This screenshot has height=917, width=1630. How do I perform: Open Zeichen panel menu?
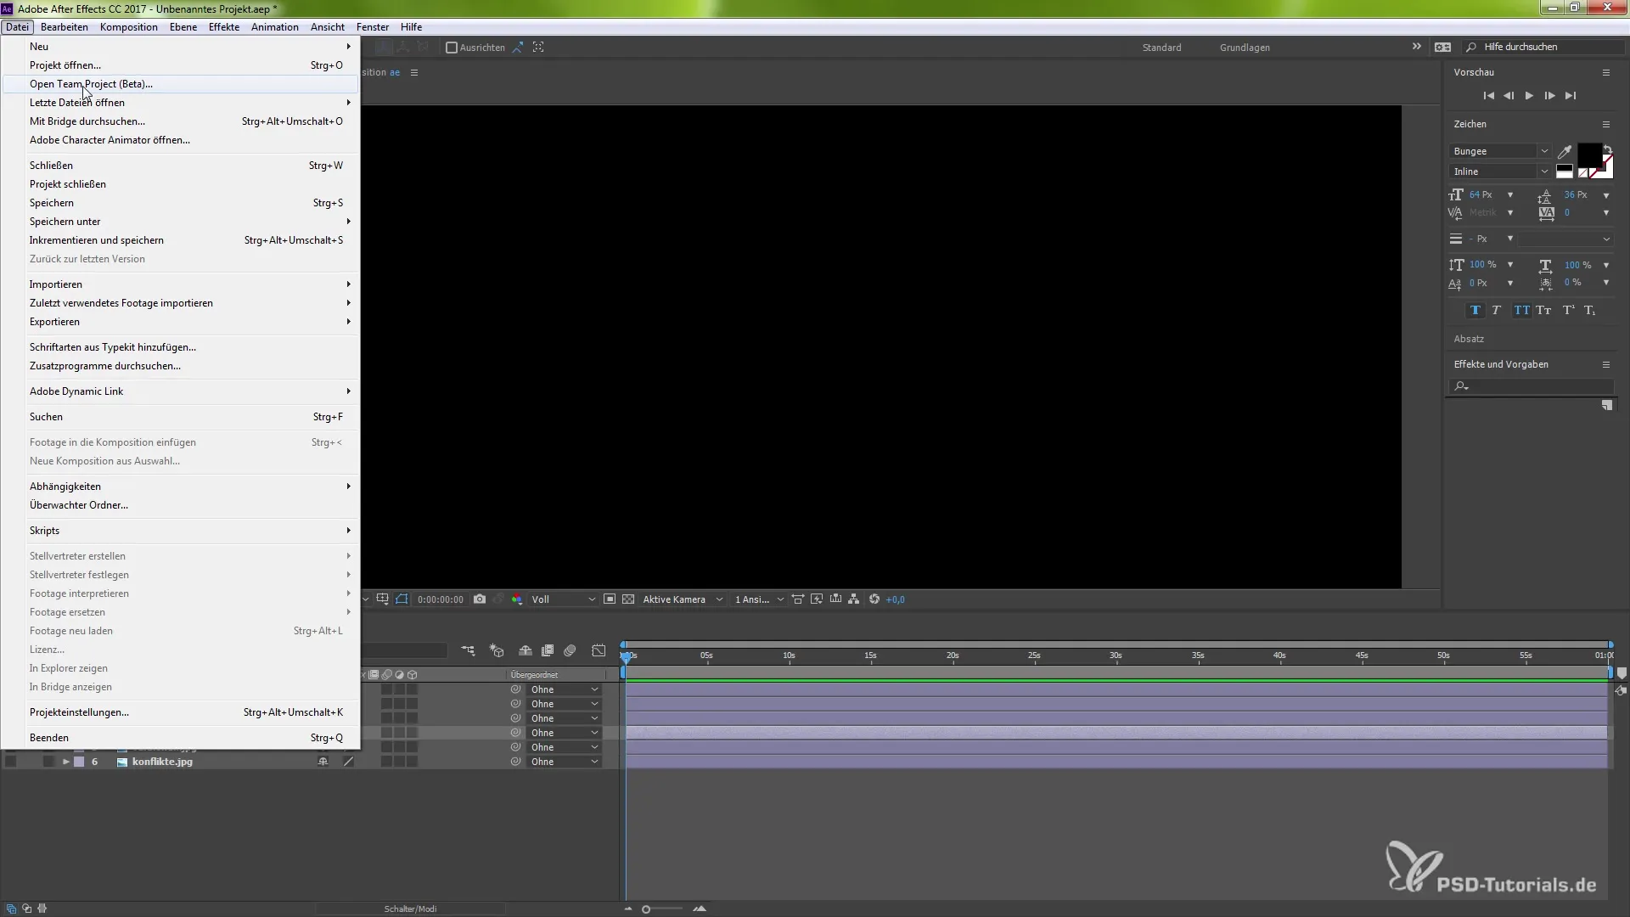[x=1606, y=125]
